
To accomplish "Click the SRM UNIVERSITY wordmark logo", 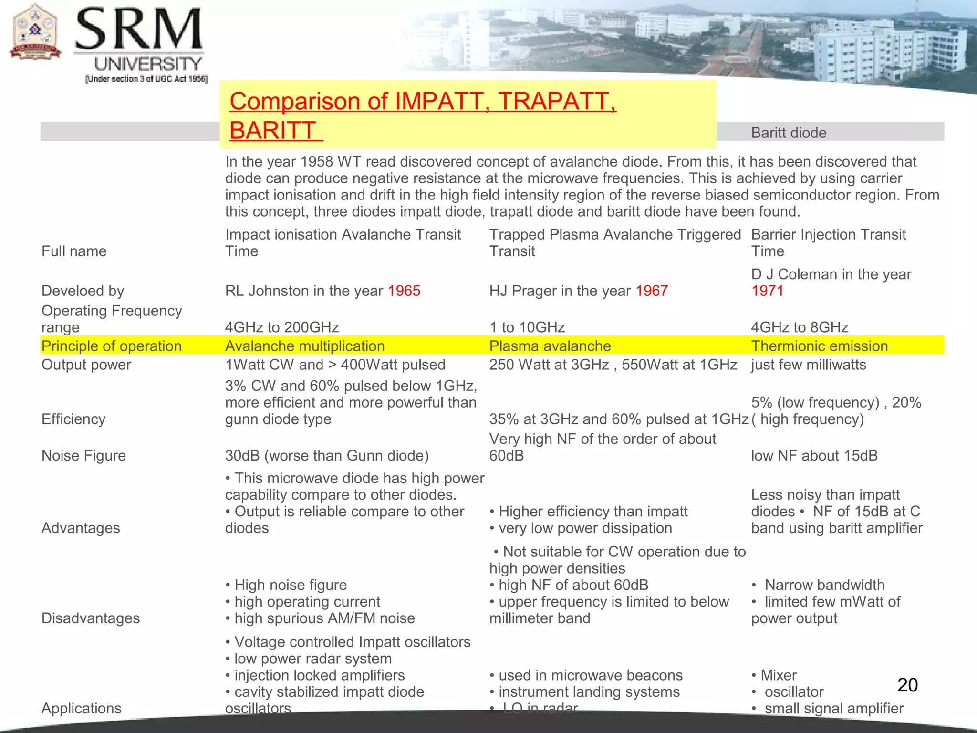I will 139,40.
